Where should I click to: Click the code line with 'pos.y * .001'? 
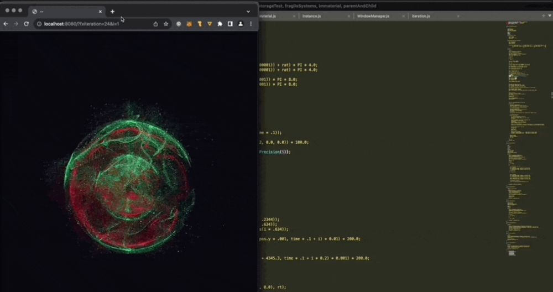point(310,239)
